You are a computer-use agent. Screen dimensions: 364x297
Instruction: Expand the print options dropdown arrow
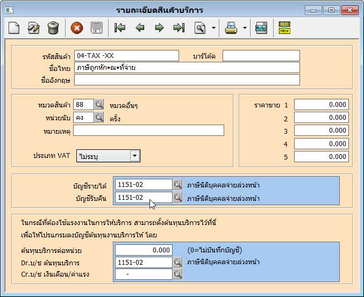click(245, 28)
